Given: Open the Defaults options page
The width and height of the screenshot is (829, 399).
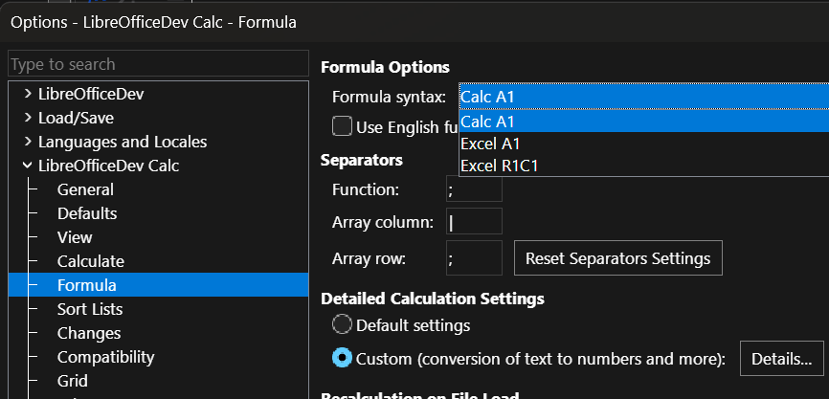Looking at the screenshot, I should pos(87,213).
